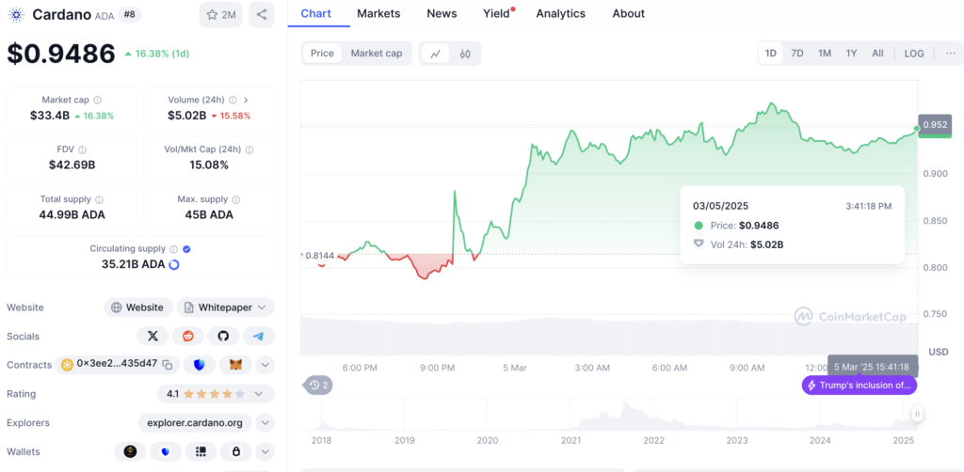Click the share icon button
The width and height of the screenshot is (964, 472).
(x=262, y=15)
